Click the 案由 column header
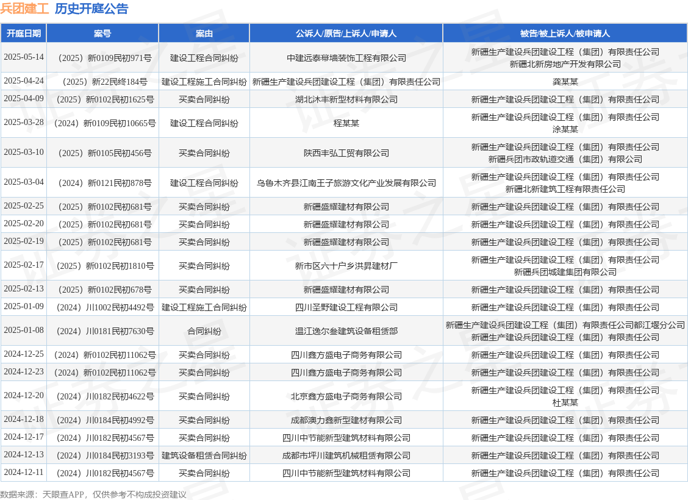The height and width of the screenshot is (500, 688). click(x=204, y=33)
